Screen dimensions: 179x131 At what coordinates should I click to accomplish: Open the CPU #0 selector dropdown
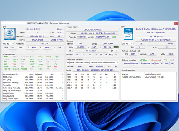pos(9,44)
